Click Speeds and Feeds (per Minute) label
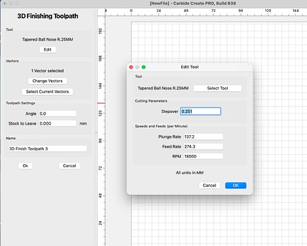This screenshot has height=246, width=307. pyautogui.click(x=161, y=127)
